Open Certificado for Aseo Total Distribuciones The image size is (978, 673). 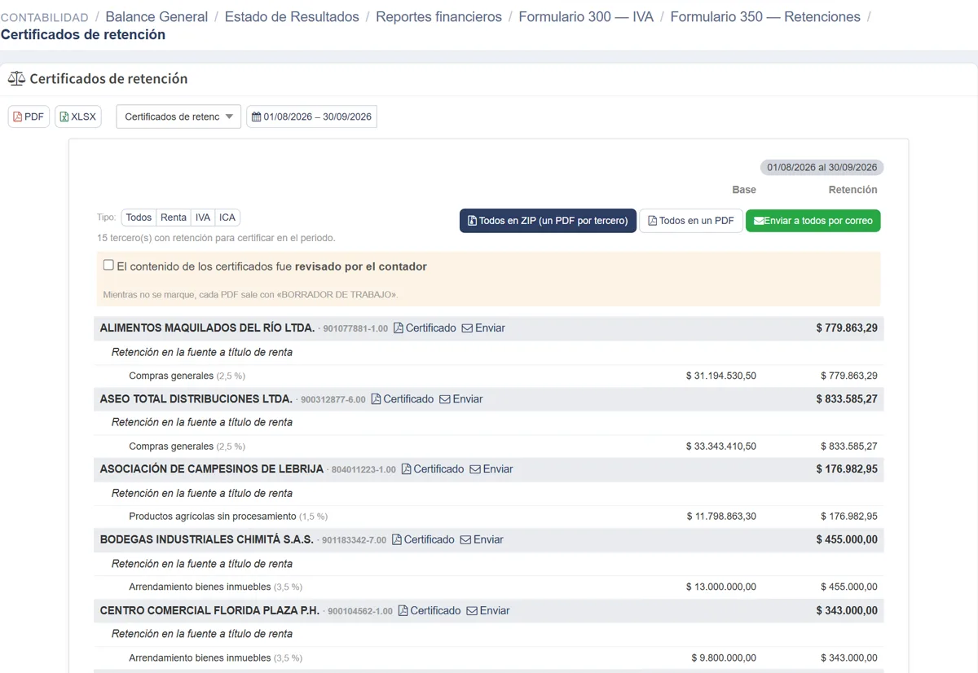(x=403, y=399)
